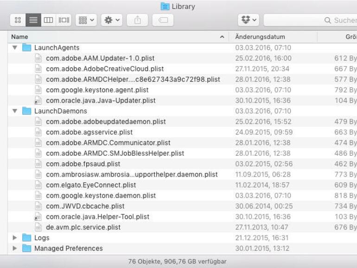Collapse the LaunchDaemons folder triangle
The height and width of the screenshot is (268, 357).
tap(15, 111)
